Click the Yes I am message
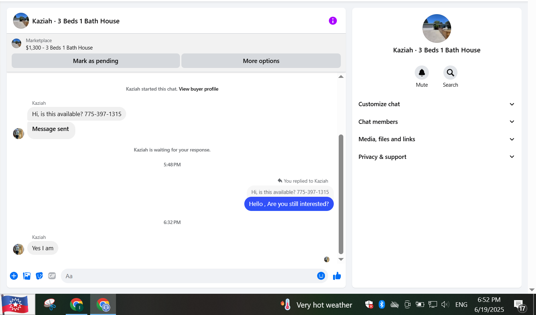 [43, 248]
